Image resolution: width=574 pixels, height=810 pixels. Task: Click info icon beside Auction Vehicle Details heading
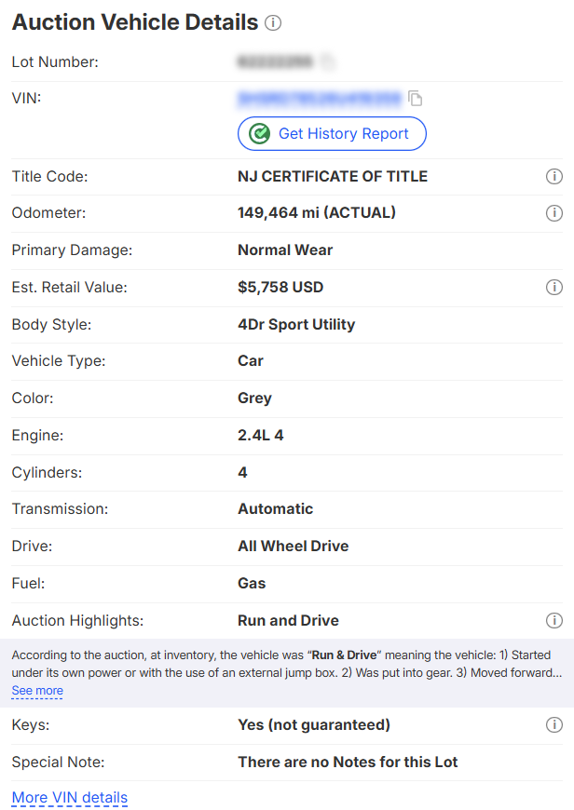(x=273, y=23)
